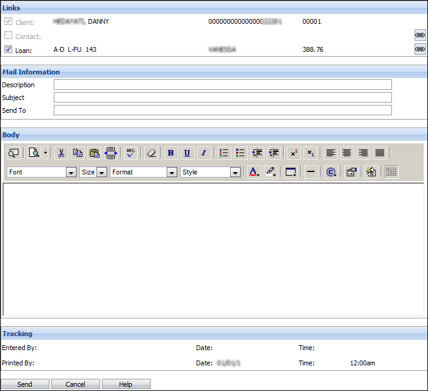Click the copy icon
The image size is (428, 391).
point(78,153)
